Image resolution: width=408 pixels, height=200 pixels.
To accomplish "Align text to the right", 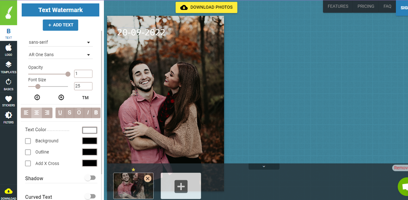I will [x=47, y=113].
